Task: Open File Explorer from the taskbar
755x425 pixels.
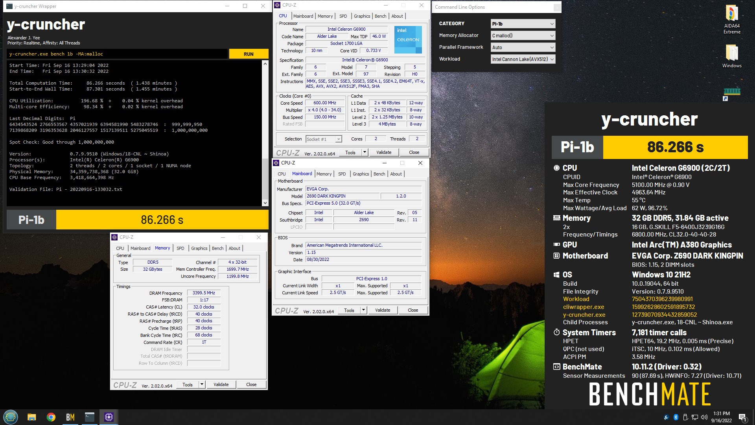Action: pyautogui.click(x=32, y=417)
